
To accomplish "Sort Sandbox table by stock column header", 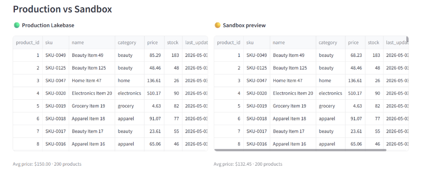I will click(374, 42).
